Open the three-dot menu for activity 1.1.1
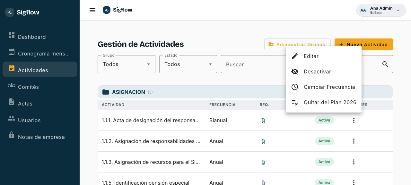 coord(354,120)
